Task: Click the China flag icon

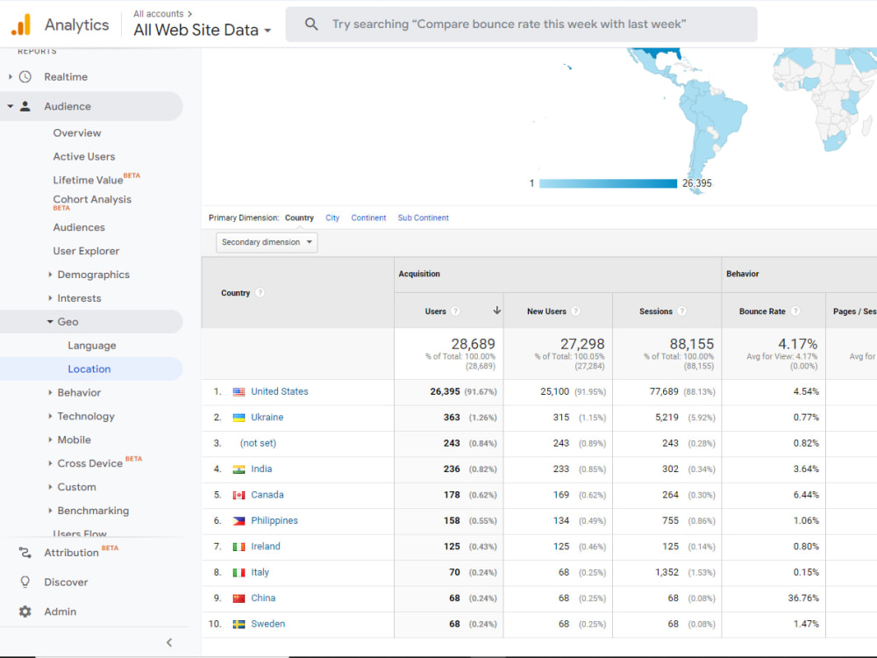Action: click(x=239, y=598)
